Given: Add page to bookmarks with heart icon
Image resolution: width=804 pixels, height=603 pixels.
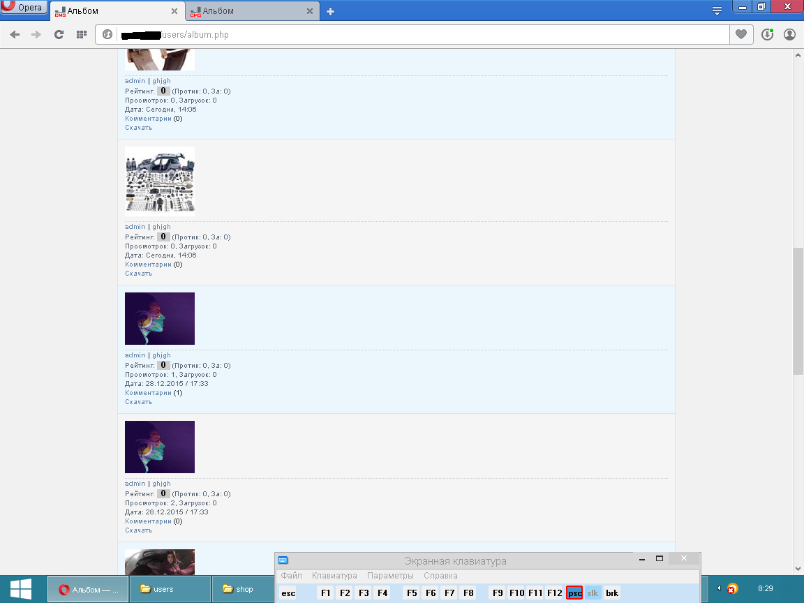Looking at the screenshot, I should click(741, 34).
